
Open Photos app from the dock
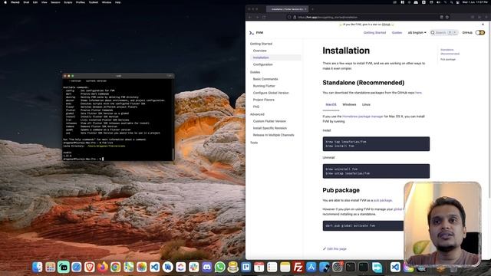[x=141, y=267]
